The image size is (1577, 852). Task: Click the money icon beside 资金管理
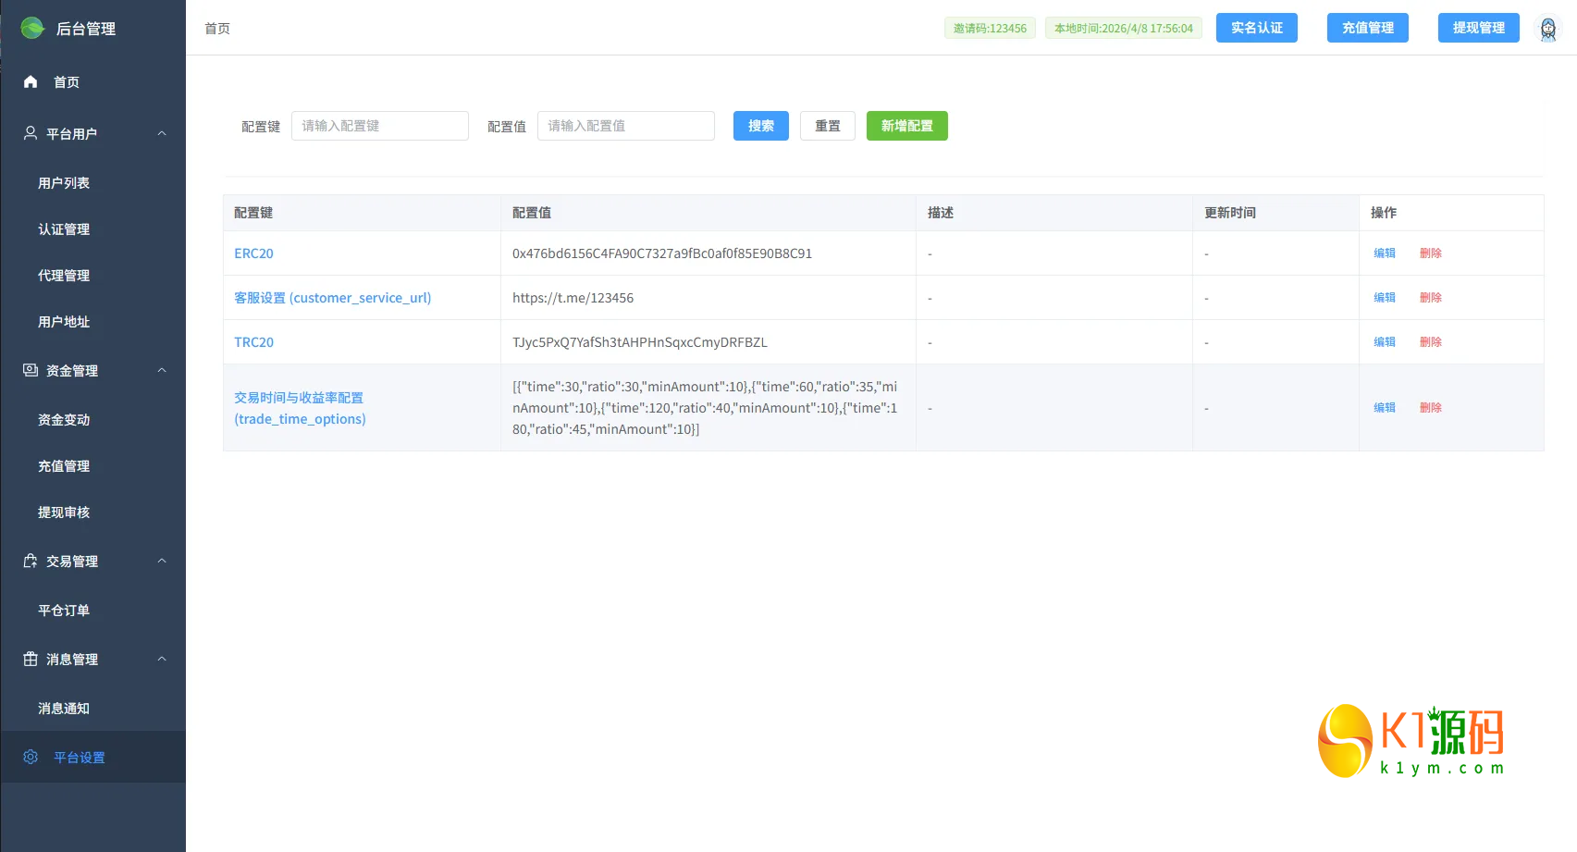[x=31, y=370]
